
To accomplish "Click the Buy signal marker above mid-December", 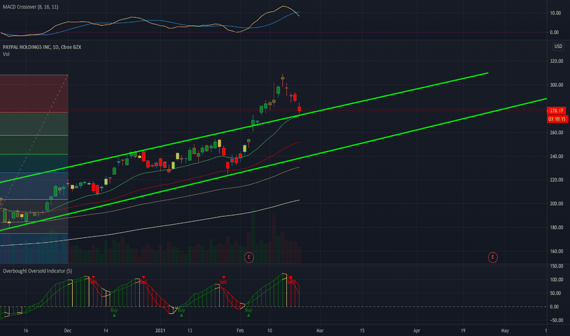I will pyautogui.click(x=114, y=312).
